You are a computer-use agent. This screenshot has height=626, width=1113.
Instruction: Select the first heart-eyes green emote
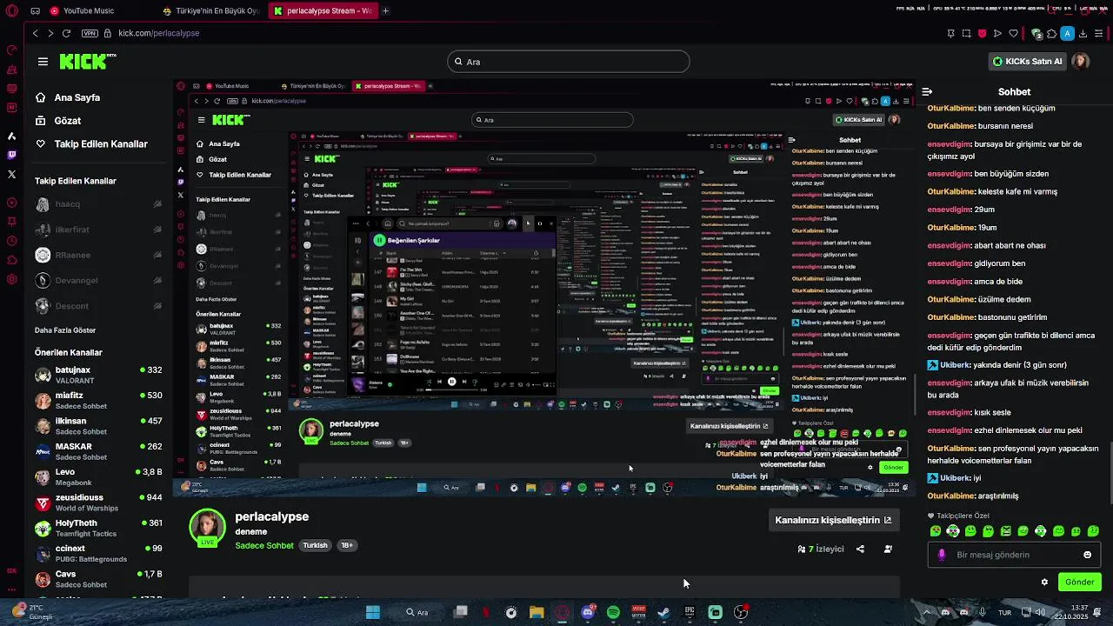[936, 530]
